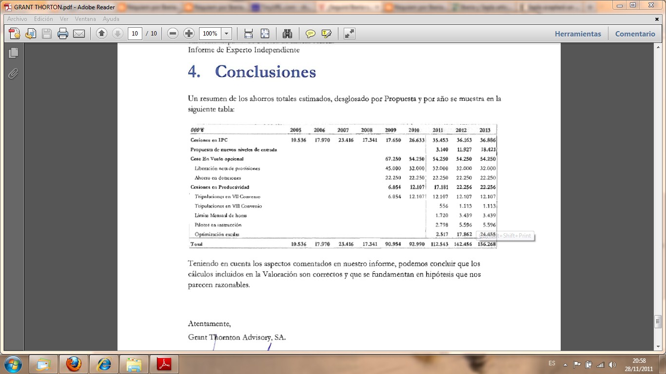Screen dimensions: 666x374
Task: Click the 2013 column header
Action: click(485, 130)
